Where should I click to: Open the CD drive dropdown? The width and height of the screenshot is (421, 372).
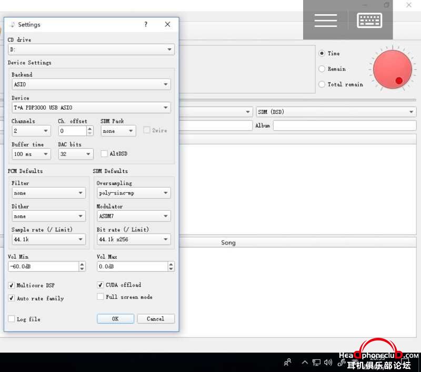pos(91,50)
